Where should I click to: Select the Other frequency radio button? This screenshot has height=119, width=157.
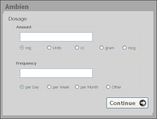[108, 87]
